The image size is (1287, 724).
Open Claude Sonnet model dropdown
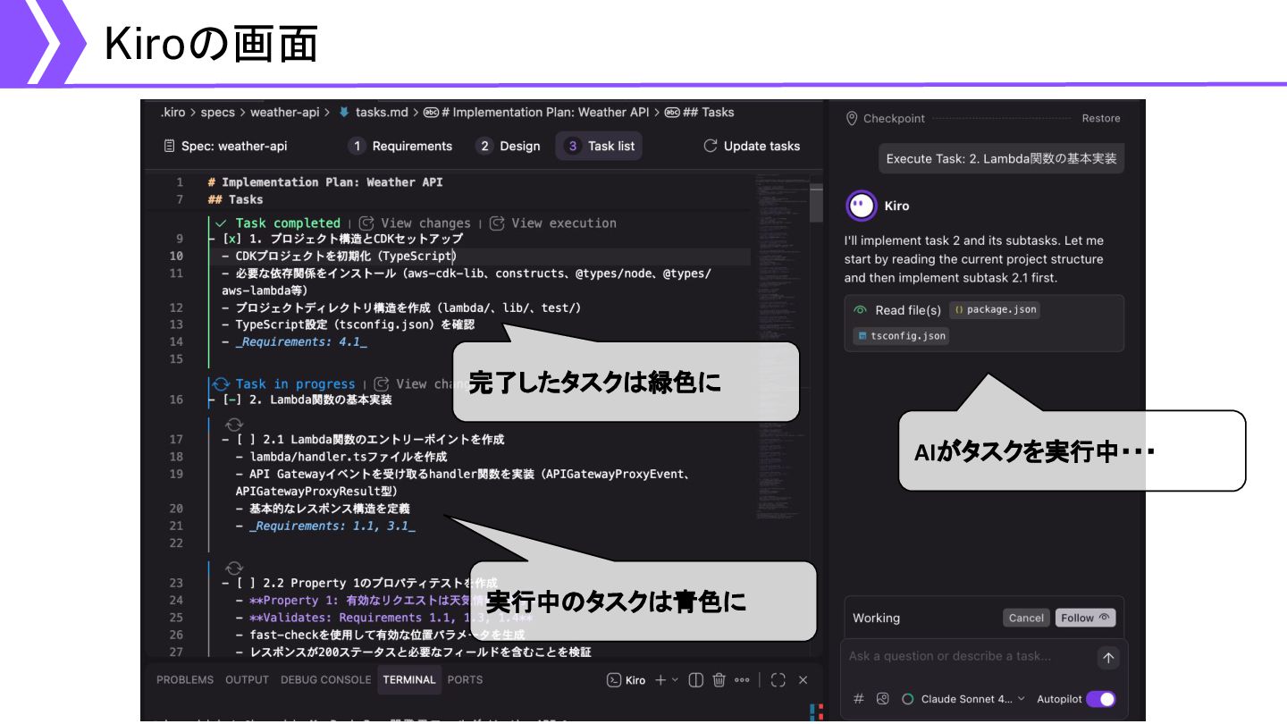coord(963,699)
